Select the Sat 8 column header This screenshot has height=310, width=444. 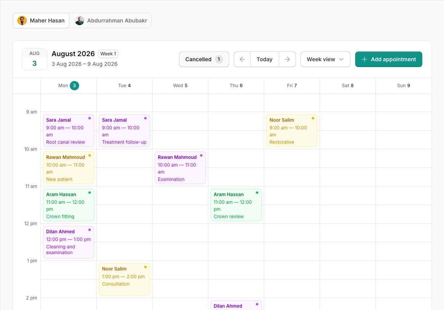348,86
